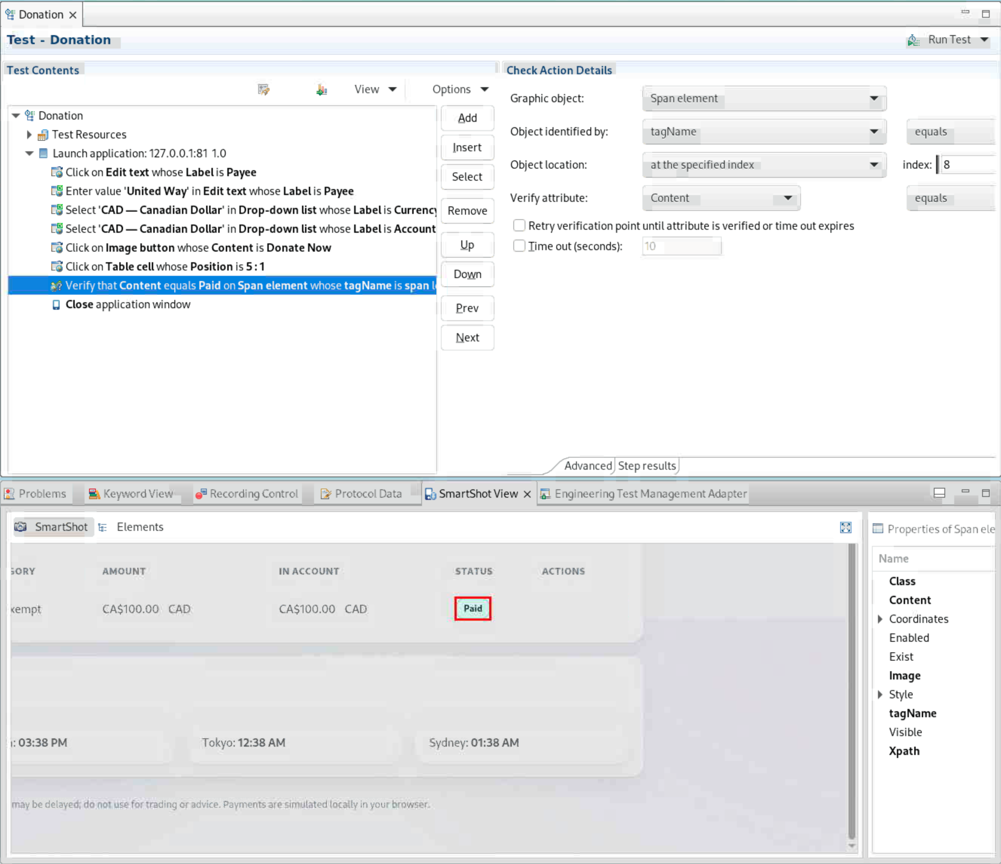Click the Run Test icon
Screen dimensions: 1001x864
[913, 40]
